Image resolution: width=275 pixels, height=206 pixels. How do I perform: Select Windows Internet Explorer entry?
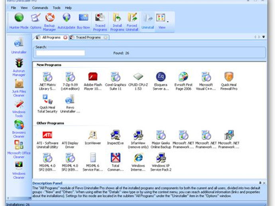(138, 162)
